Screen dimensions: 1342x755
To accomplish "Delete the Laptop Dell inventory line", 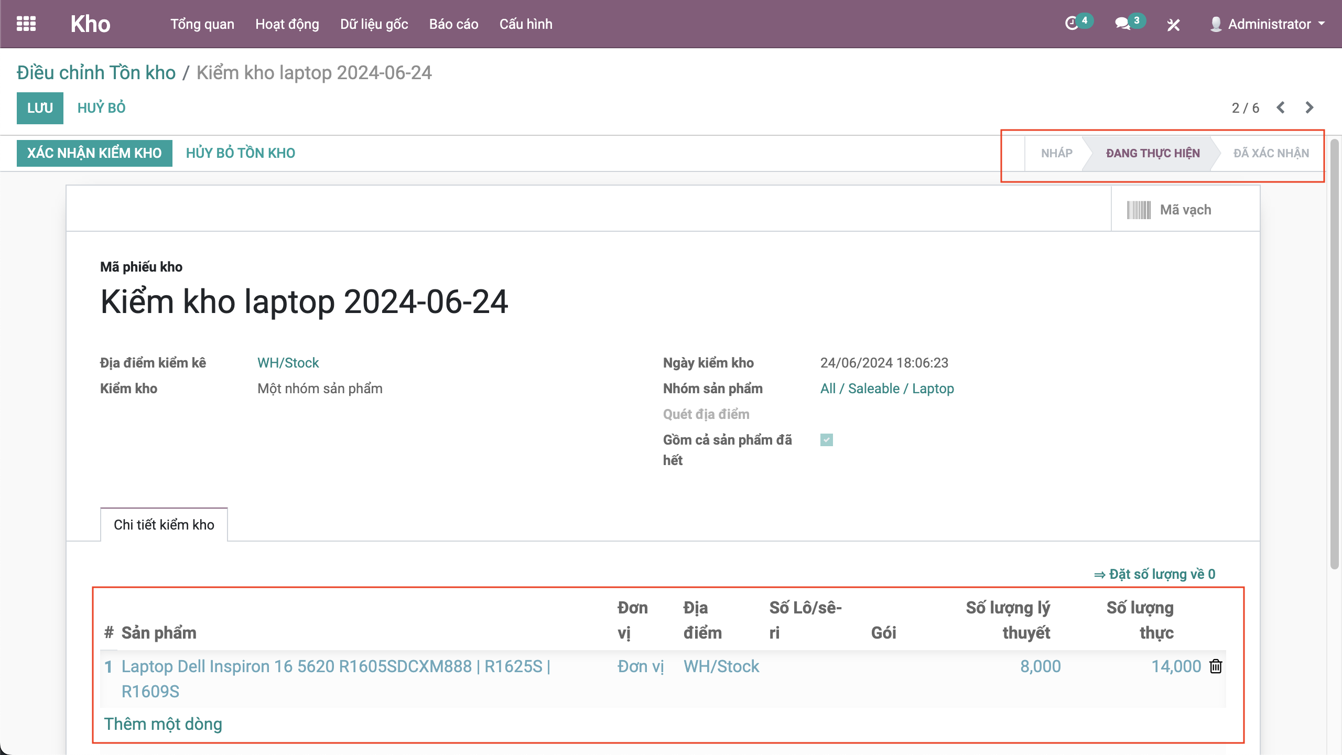I will click(x=1216, y=666).
